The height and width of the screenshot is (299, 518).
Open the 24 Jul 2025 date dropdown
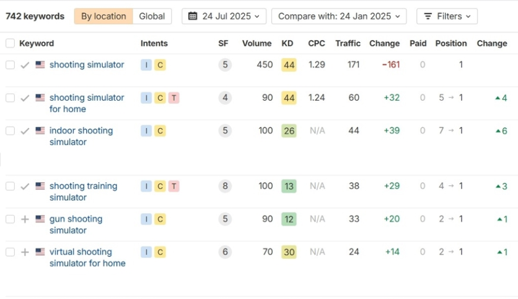click(224, 16)
